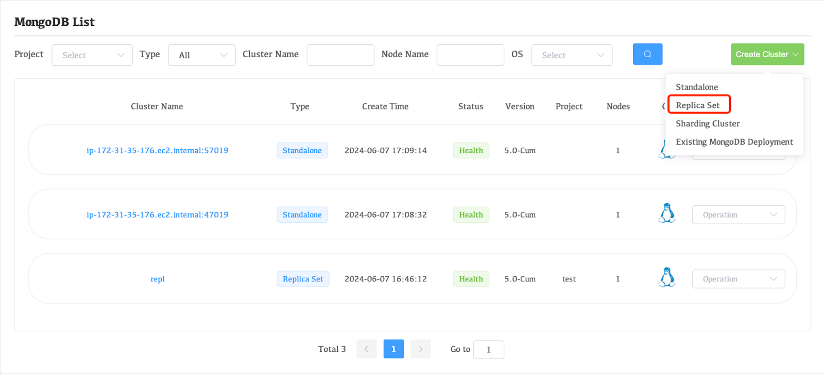
Task: Open the Project filter dropdown
Action: click(x=92, y=55)
